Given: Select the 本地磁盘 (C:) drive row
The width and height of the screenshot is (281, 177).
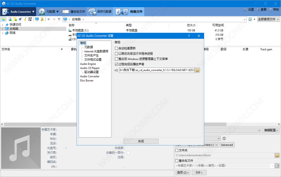Looking at the screenshot, I should click(80, 30).
